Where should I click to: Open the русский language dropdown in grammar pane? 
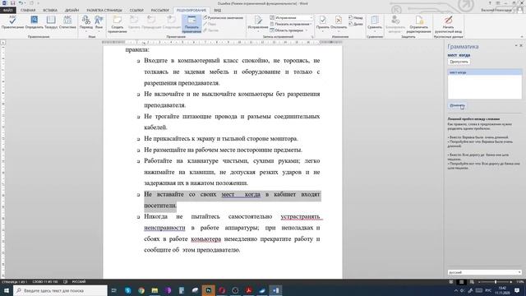(485, 272)
